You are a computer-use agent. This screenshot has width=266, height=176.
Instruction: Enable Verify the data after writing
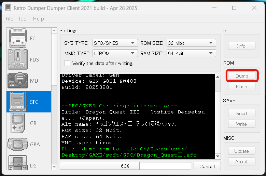[x=68, y=63]
